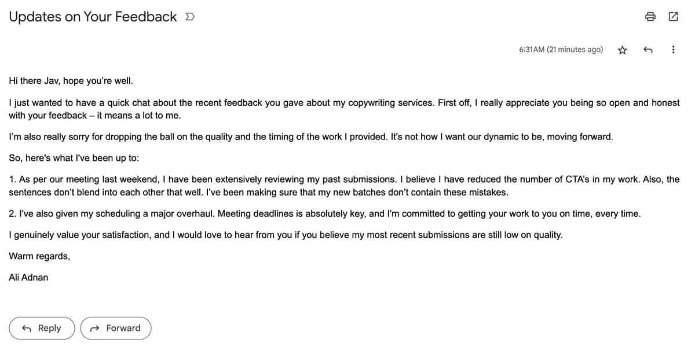Open the email in a new window

pyautogui.click(x=673, y=17)
